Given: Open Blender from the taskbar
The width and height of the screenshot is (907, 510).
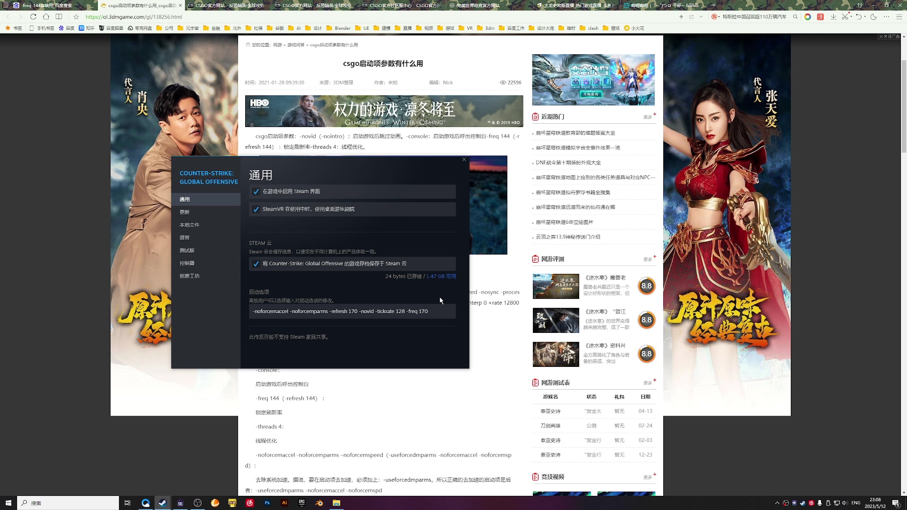Looking at the screenshot, I should tap(319, 503).
